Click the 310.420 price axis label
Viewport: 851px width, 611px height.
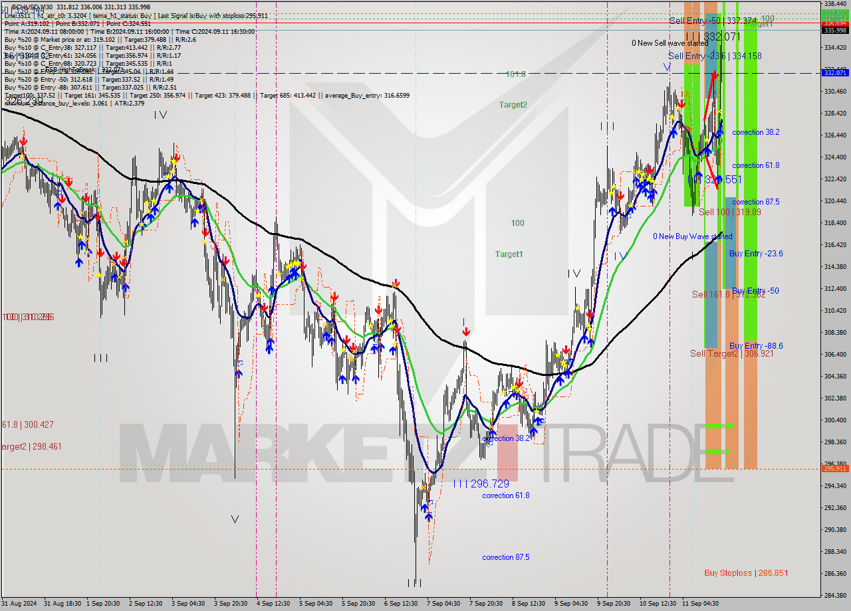tap(835, 310)
